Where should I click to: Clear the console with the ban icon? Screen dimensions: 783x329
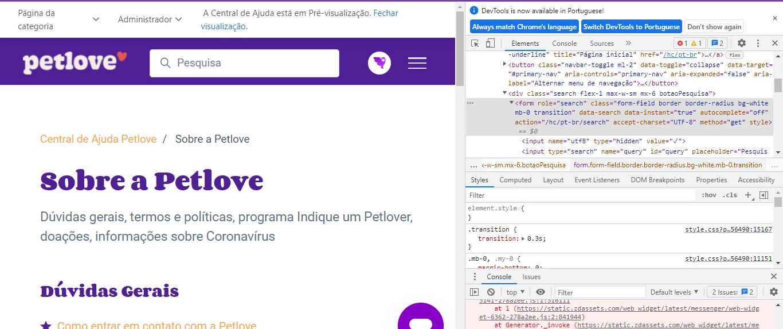click(x=491, y=292)
